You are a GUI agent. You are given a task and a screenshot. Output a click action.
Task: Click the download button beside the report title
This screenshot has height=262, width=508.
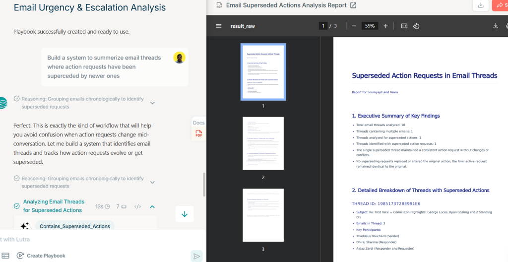(x=480, y=5)
